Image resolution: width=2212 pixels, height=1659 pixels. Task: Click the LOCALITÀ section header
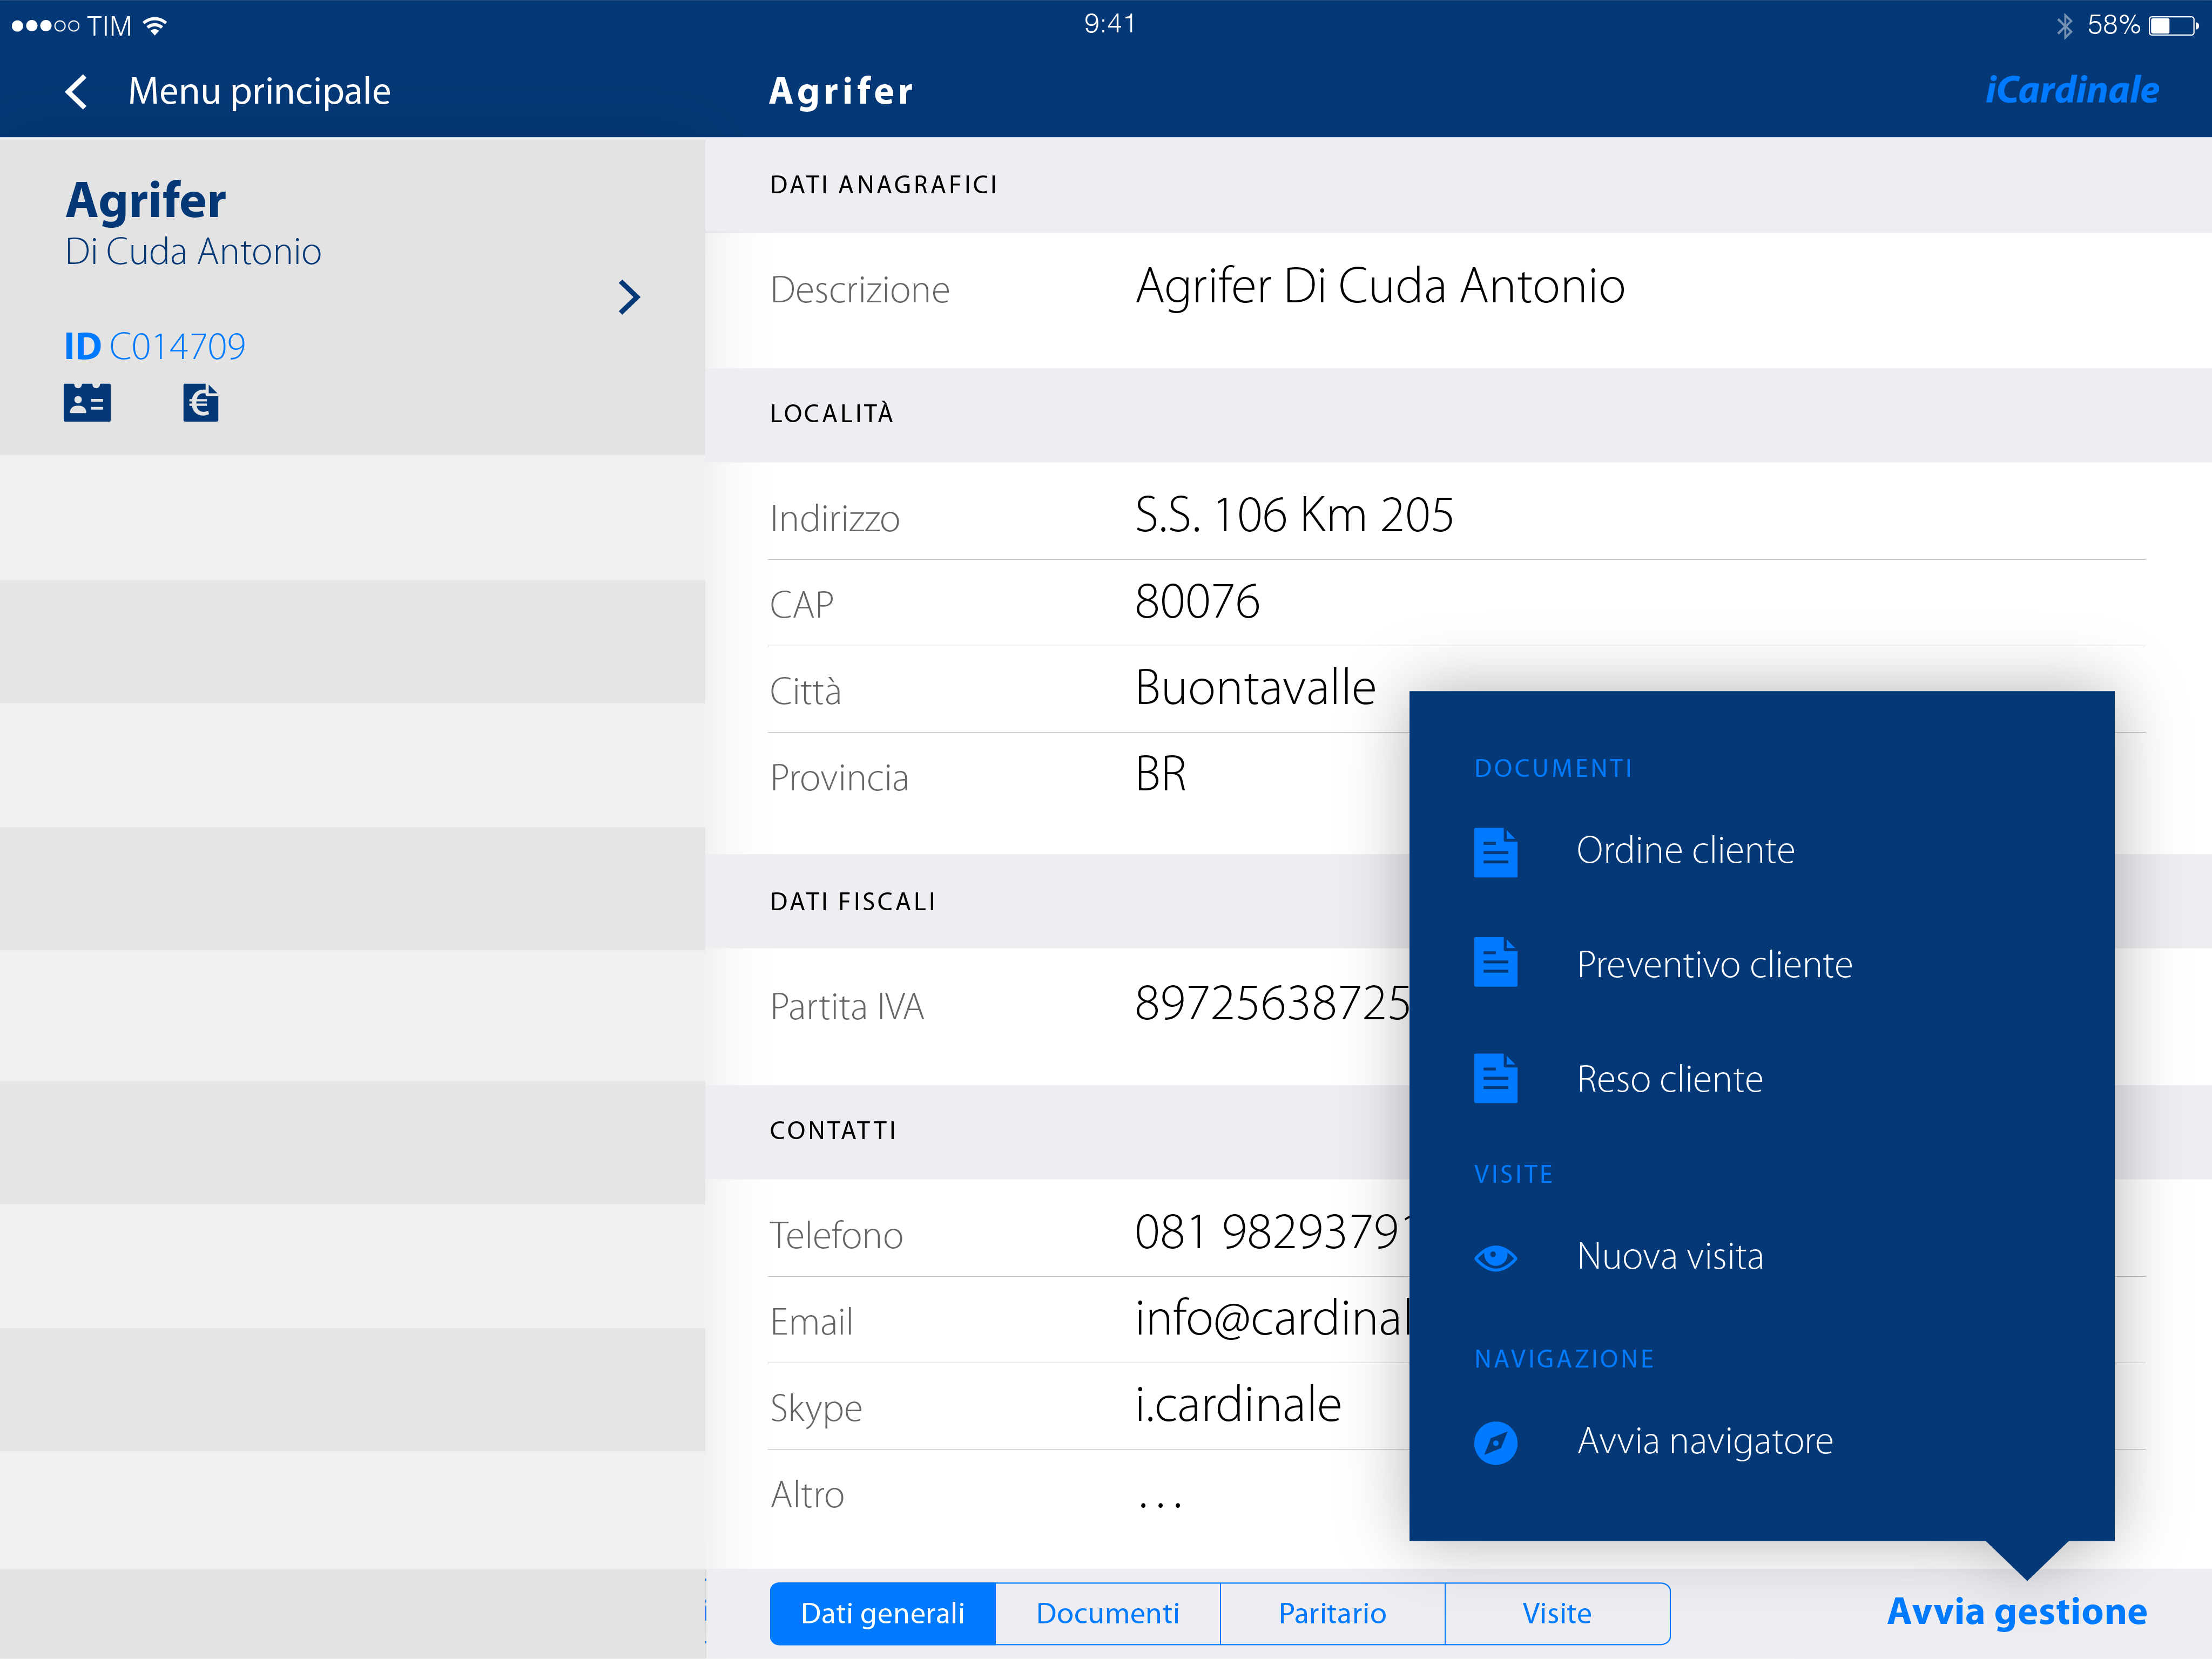831,413
